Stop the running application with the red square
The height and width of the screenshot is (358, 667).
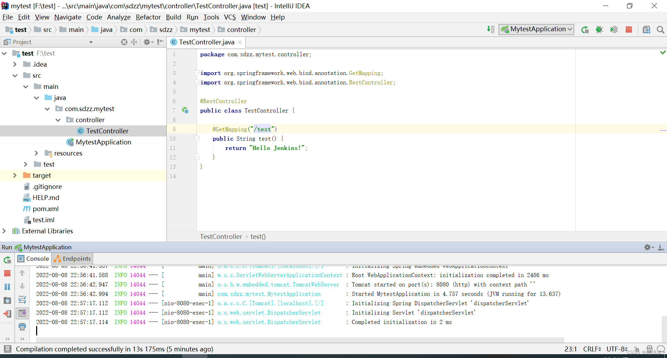click(x=629, y=30)
